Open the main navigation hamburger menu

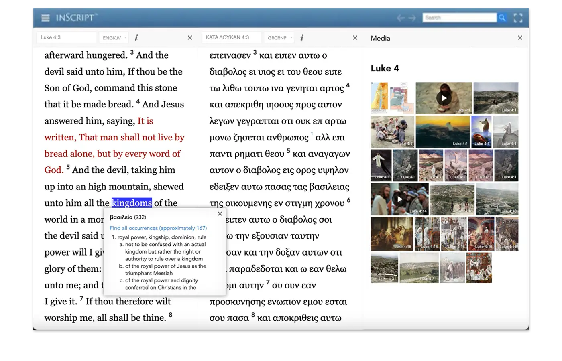[45, 18]
